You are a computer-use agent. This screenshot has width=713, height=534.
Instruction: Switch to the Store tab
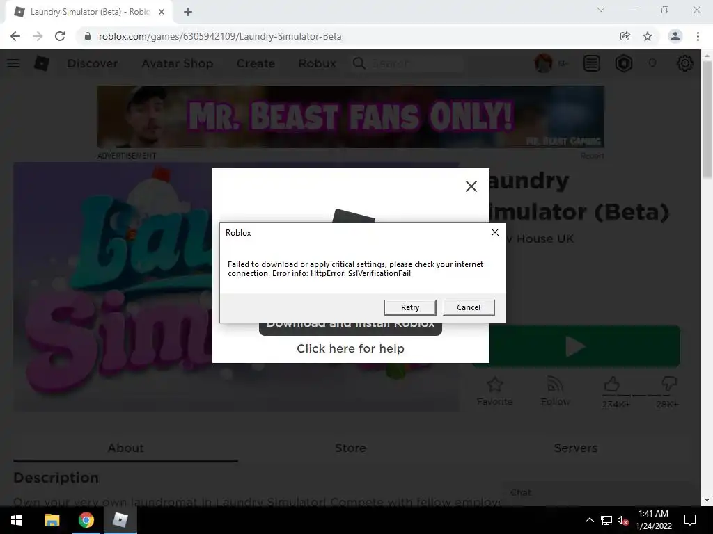pos(351,448)
